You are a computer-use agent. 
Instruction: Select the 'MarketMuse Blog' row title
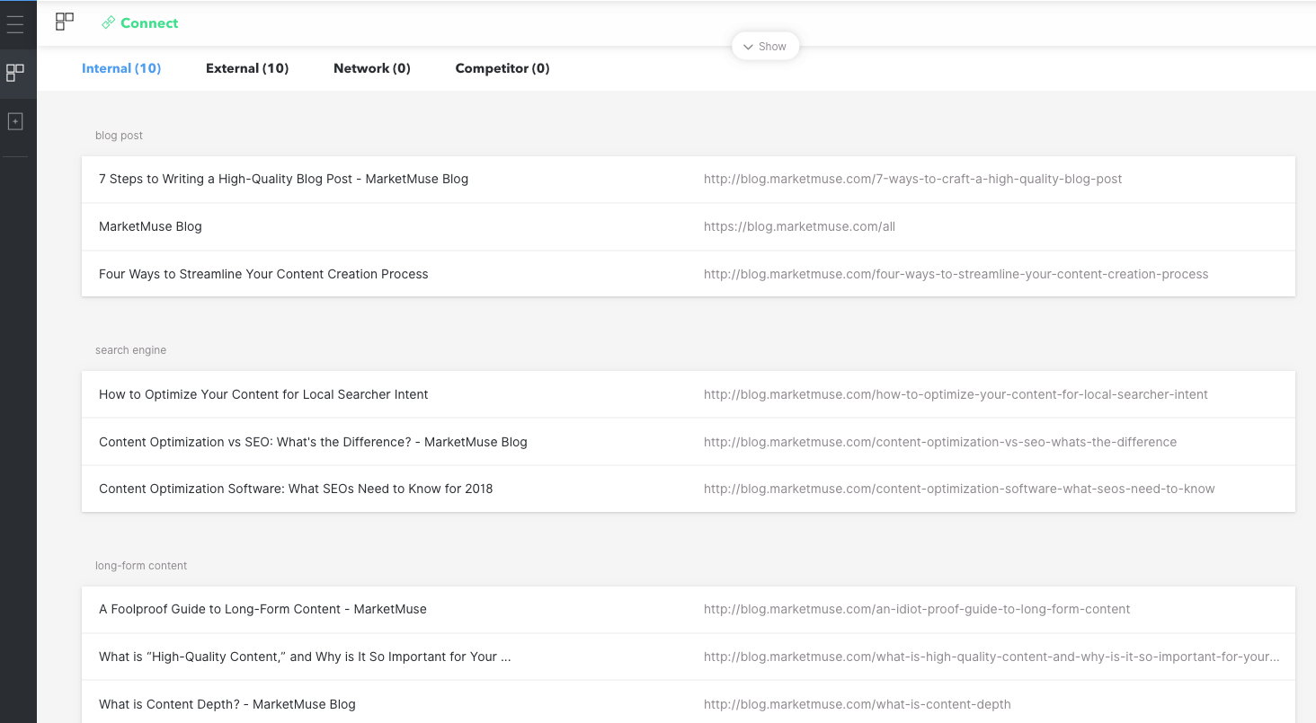[x=150, y=227]
